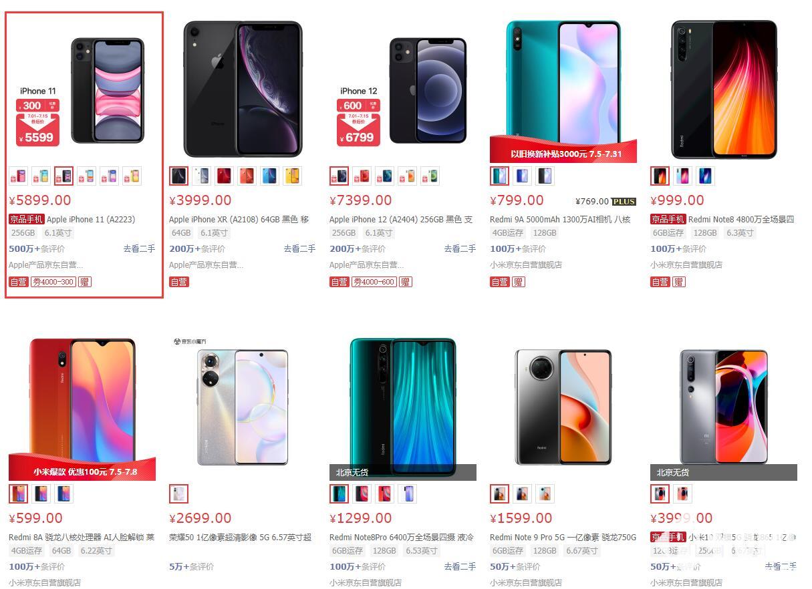
Task: Click the 赠 gift tag under iPhone 11
Action: tap(85, 282)
